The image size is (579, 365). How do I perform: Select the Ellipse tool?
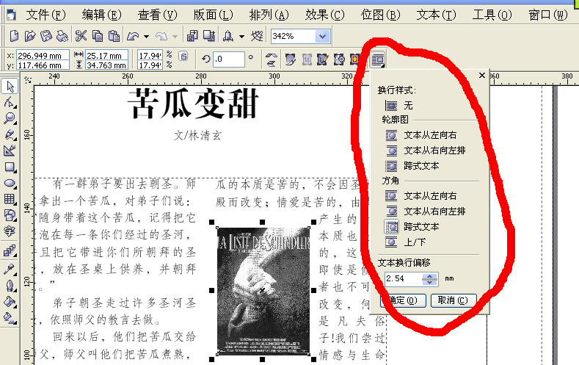pyautogui.click(x=10, y=184)
